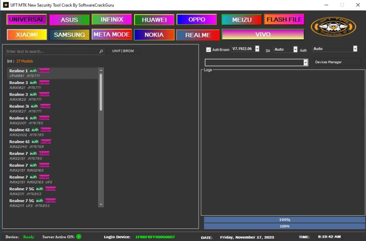Click the search magnifier icon
Image resolution: width=366 pixels, height=241 pixels.
[x=101, y=51]
